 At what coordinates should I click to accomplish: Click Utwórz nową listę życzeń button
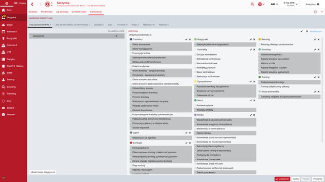click(43, 172)
